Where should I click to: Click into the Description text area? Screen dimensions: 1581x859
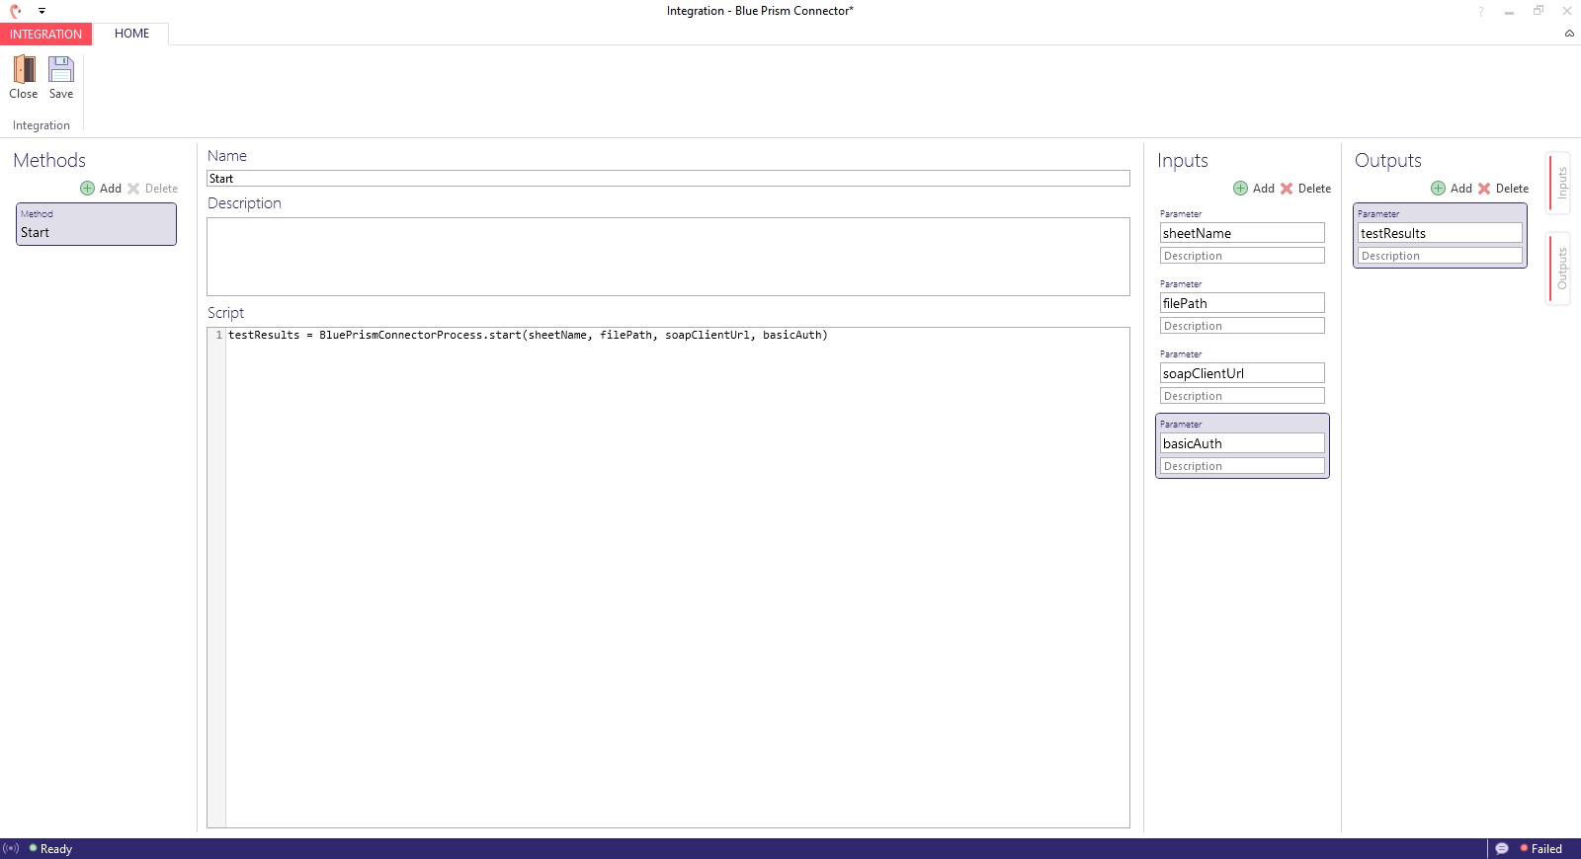tap(668, 257)
